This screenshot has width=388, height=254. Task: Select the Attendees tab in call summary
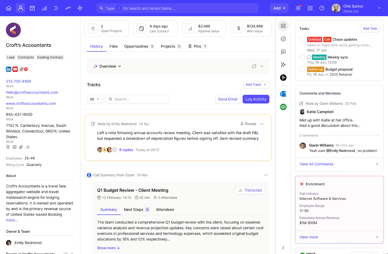[165, 209]
